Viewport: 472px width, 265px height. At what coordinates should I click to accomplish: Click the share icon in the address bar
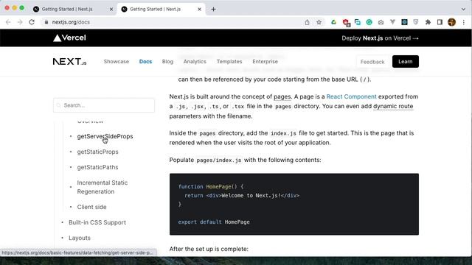(307, 22)
